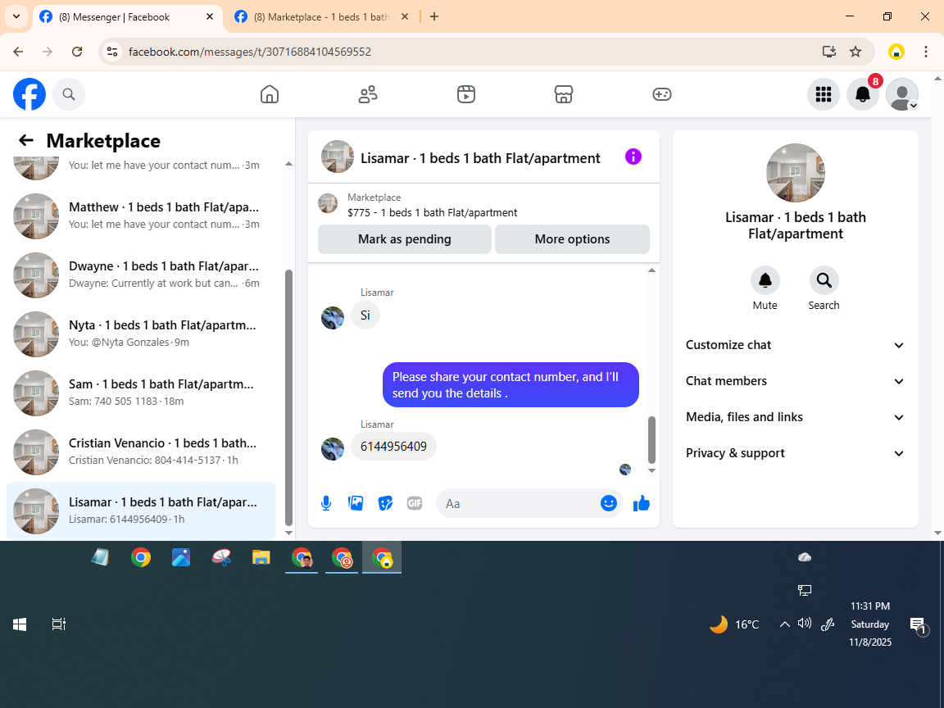Open the volume control in system tray
Viewport: 944px width, 708px height.
pyautogui.click(x=805, y=624)
